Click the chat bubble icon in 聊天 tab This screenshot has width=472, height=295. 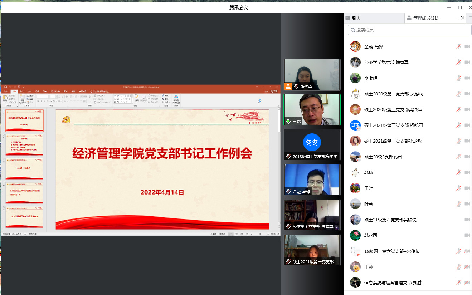pos(347,18)
